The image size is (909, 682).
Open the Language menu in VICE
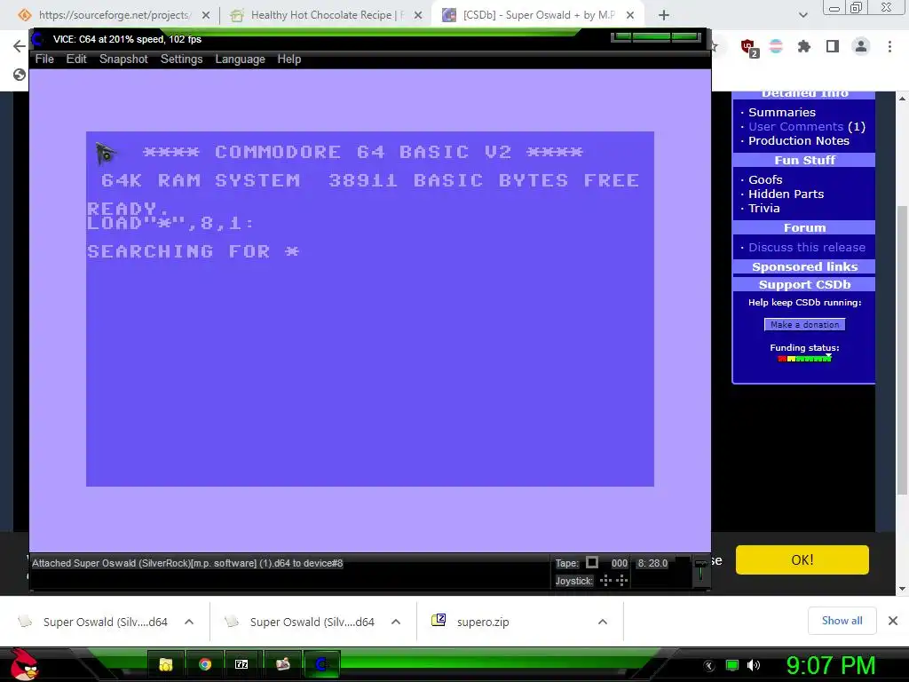240,59
